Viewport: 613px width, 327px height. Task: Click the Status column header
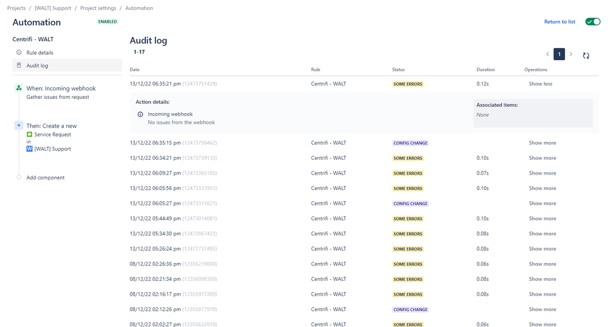click(399, 69)
